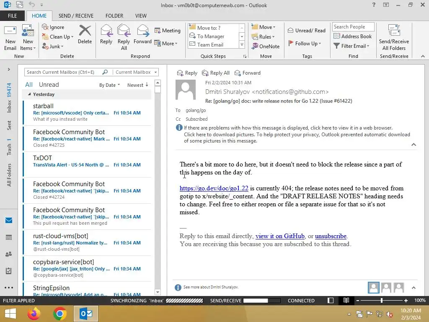Ignore the selected conversation
This screenshot has width=429, height=322.
[x=53, y=27]
